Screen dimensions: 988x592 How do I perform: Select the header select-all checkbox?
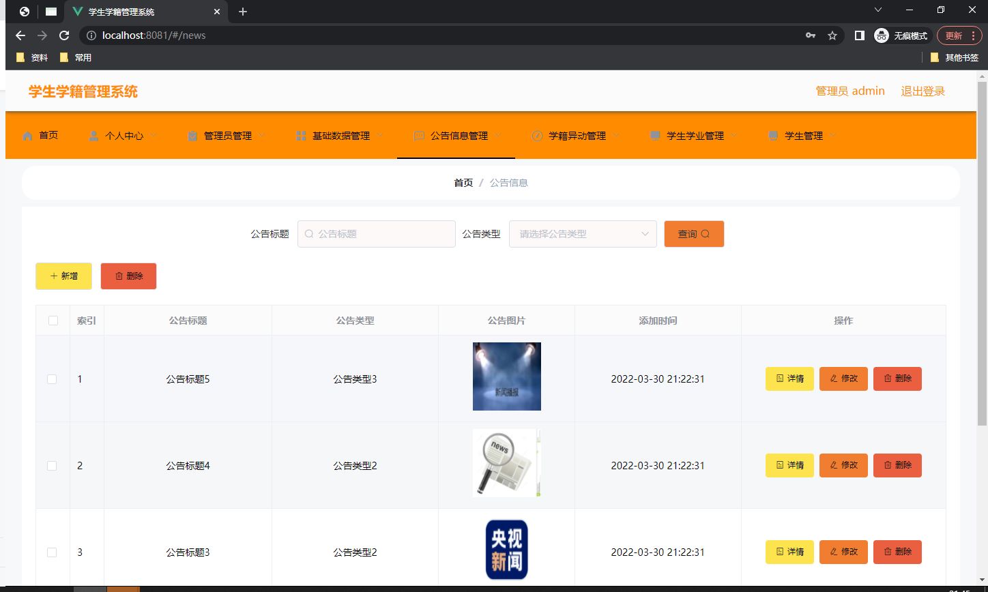(x=53, y=321)
